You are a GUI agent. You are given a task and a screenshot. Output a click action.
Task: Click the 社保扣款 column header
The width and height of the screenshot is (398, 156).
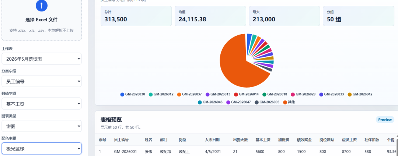tap(372, 140)
